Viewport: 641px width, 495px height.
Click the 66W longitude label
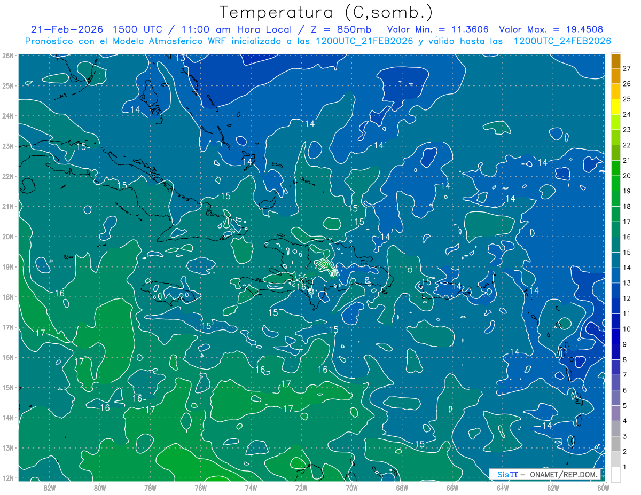pyautogui.click(x=452, y=488)
